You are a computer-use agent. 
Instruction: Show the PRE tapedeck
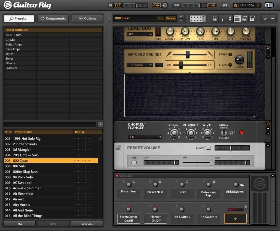pos(215,18)
